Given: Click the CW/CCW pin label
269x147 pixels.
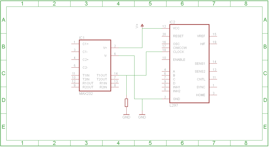Looking at the screenshot, I should coord(180,48).
